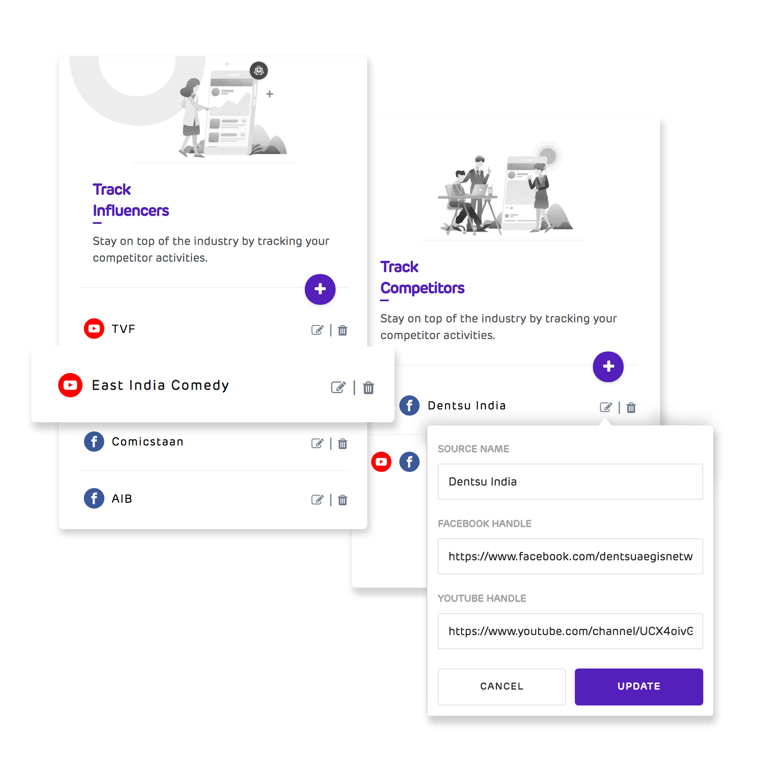Viewport: 760px width, 760px height.
Task: Delete the TVF influencer entry
Action: [343, 330]
